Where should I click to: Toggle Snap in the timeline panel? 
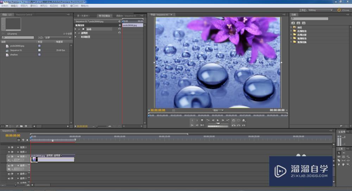[x=19, y=140]
